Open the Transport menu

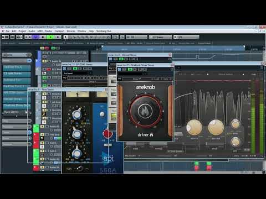tap(59, 31)
